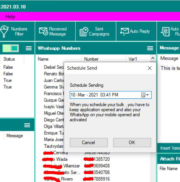Open hamburger menu beside the green toggle

click(29, 48)
